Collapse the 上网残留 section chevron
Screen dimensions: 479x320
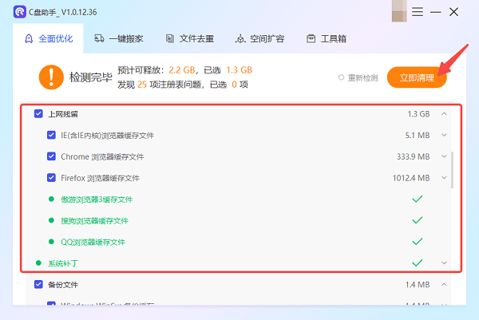click(444, 114)
